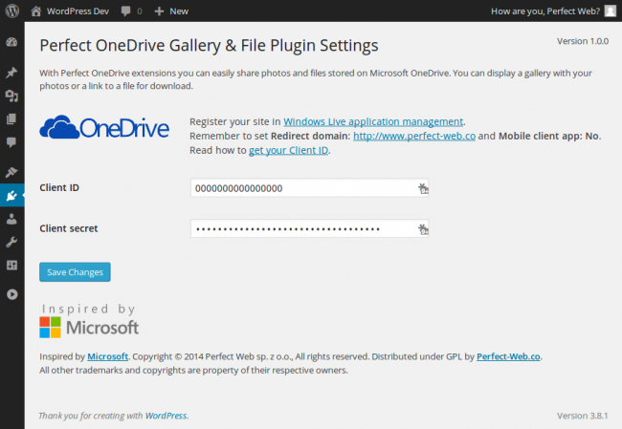Open the WordPress link in the thank-you footer
This screenshot has width=622, height=429.
click(x=166, y=416)
